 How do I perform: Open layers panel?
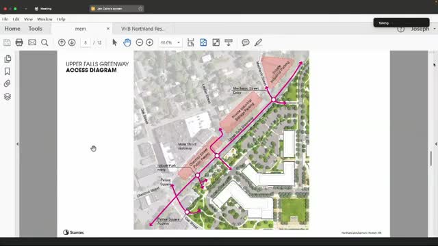tap(8, 96)
